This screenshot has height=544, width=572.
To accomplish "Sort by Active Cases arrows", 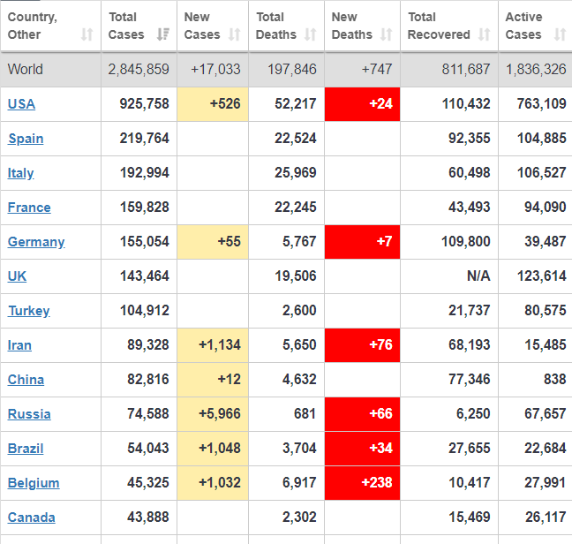I will pos(560,34).
